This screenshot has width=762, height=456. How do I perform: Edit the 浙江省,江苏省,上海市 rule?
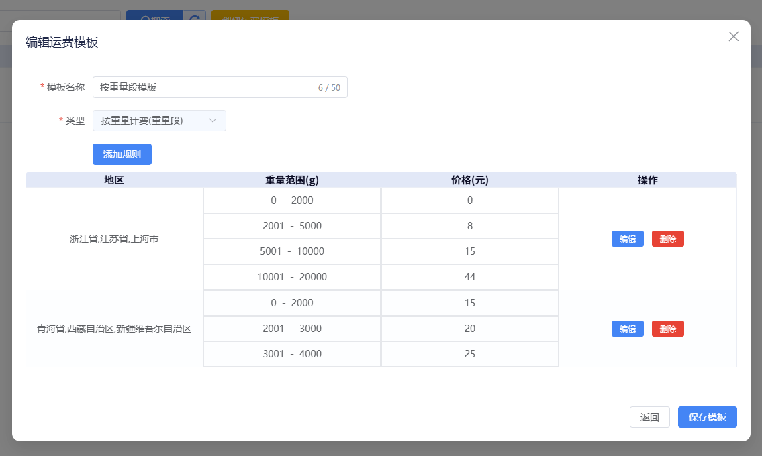pyautogui.click(x=627, y=239)
